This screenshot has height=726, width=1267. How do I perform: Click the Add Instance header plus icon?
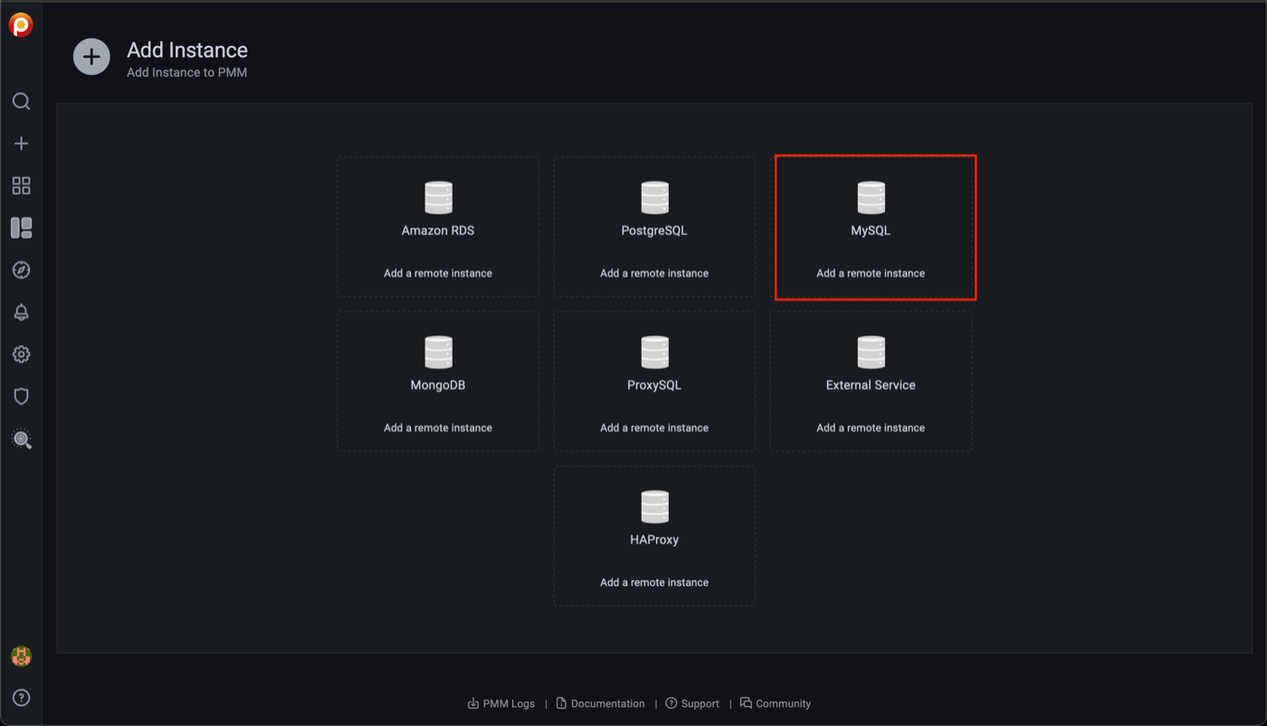[91, 57]
